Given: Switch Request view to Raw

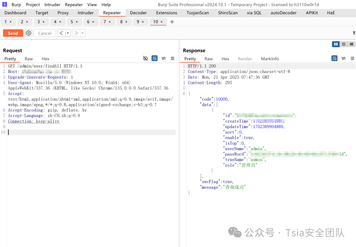Looking at the screenshot, I should click(29, 59).
